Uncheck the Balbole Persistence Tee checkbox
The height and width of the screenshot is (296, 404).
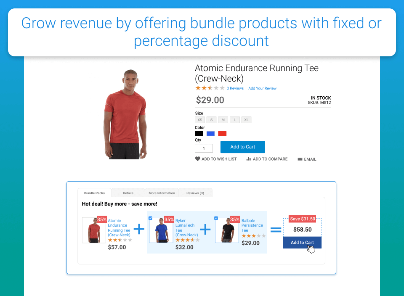click(216, 218)
